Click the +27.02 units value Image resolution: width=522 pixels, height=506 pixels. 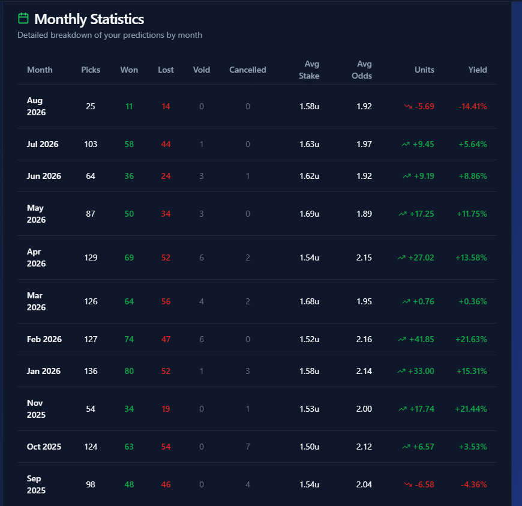tap(421, 258)
